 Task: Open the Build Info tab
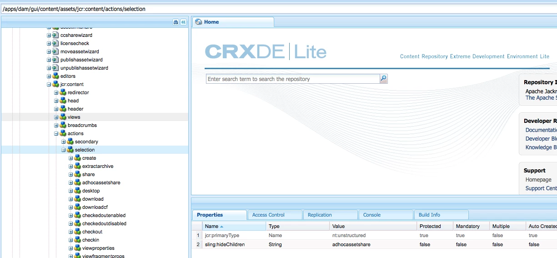(x=441, y=215)
